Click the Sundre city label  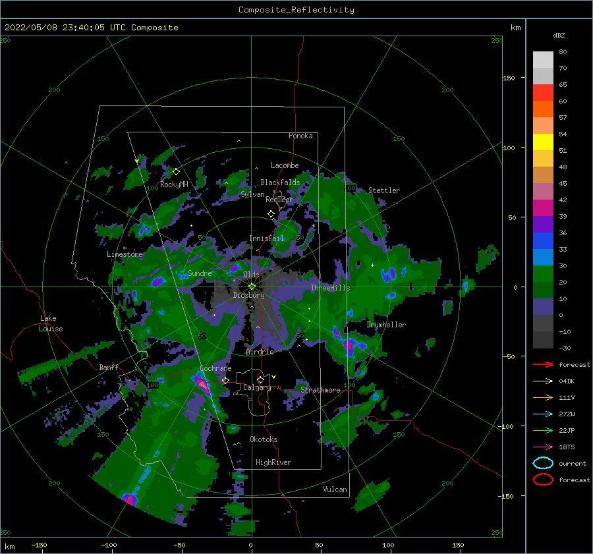[x=200, y=273]
